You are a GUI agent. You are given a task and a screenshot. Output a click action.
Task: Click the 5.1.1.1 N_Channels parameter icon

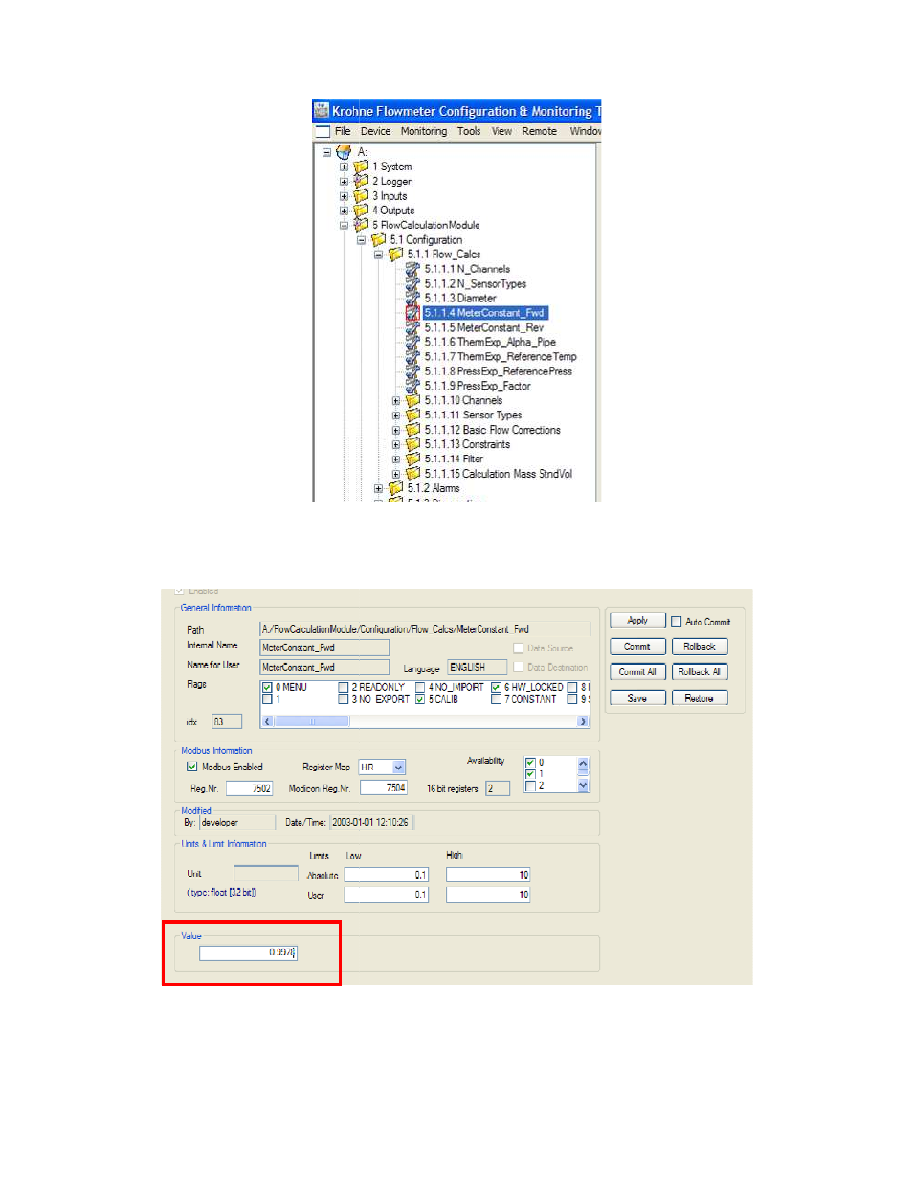[x=412, y=269]
